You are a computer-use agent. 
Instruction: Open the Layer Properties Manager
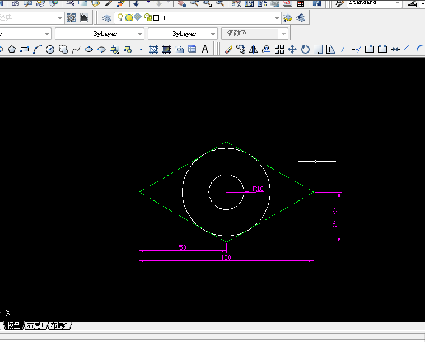pos(107,18)
